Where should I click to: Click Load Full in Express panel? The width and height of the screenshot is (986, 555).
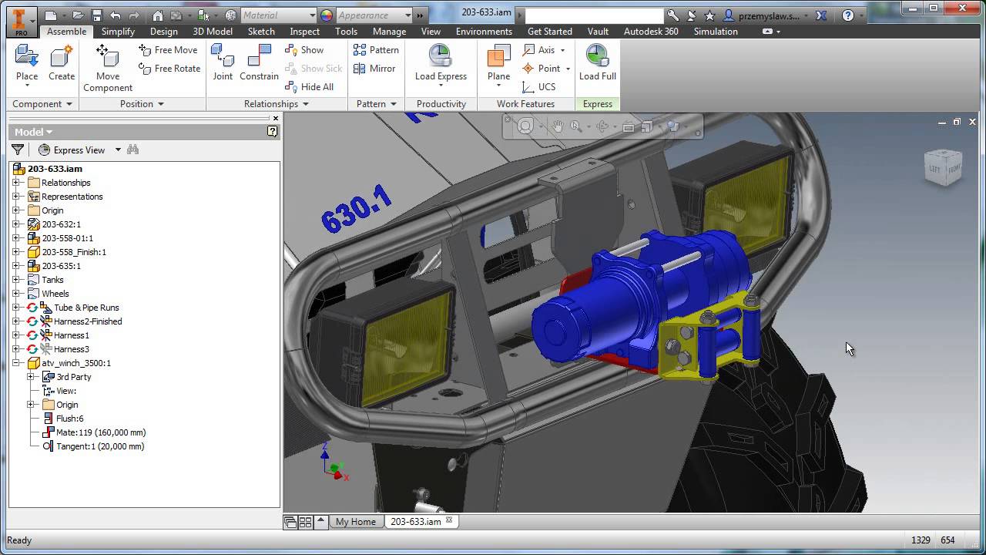[x=597, y=63]
